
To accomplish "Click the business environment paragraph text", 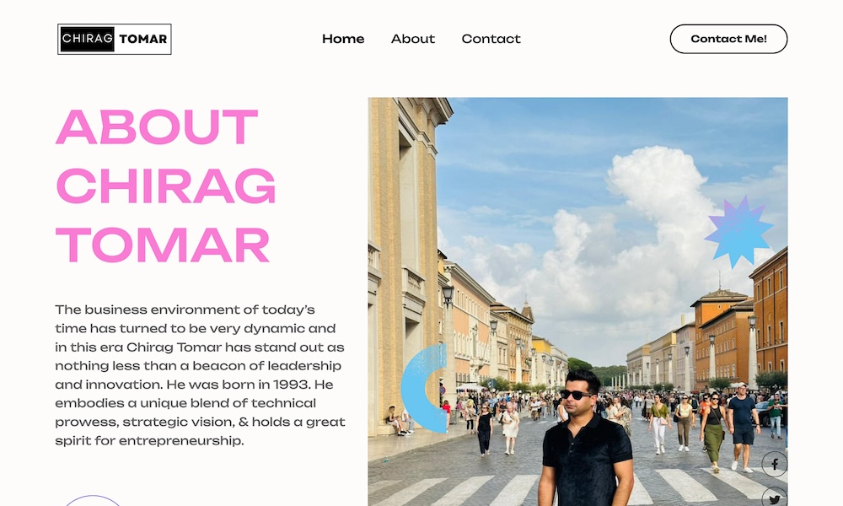I will tap(200, 374).
